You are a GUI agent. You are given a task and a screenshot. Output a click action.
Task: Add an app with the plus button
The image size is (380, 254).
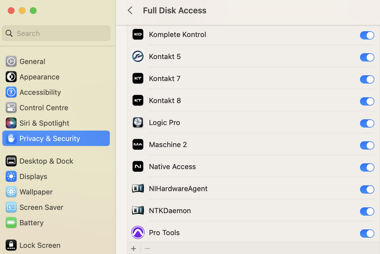tap(133, 249)
